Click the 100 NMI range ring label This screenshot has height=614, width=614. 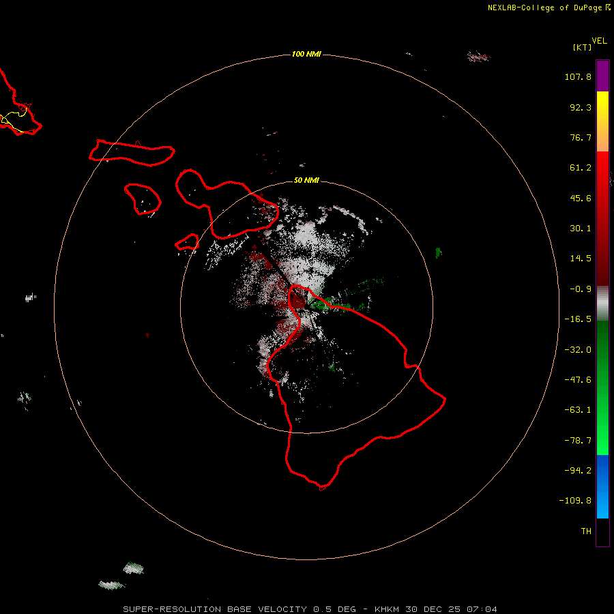point(306,54)
